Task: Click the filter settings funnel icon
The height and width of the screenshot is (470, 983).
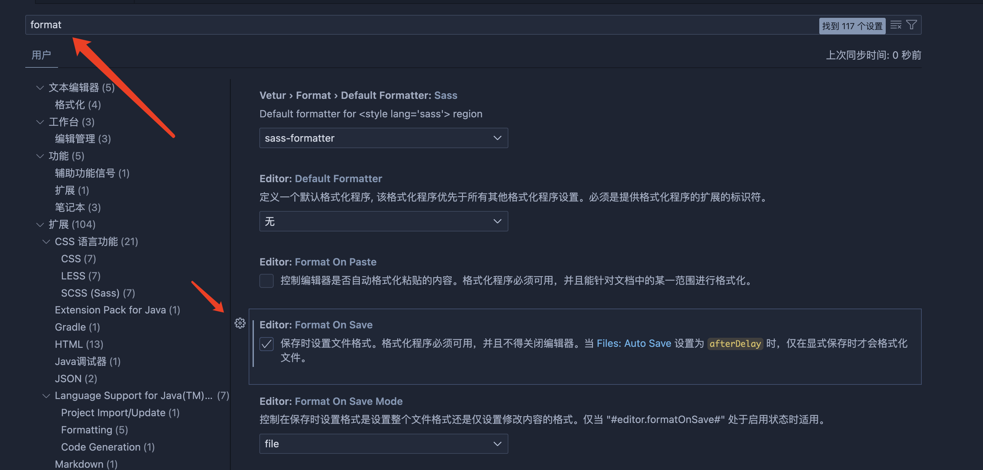Action: click(x=911, y=25)
